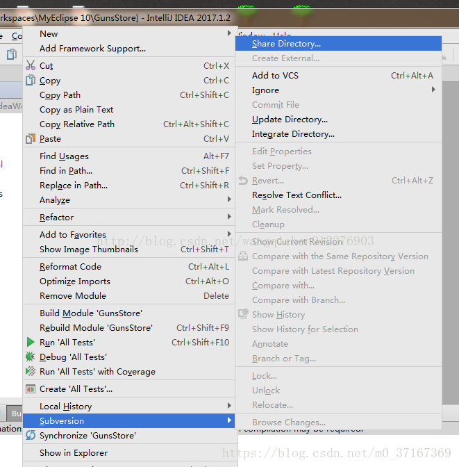Click Mark Resolved... entry

pos(338,209)
